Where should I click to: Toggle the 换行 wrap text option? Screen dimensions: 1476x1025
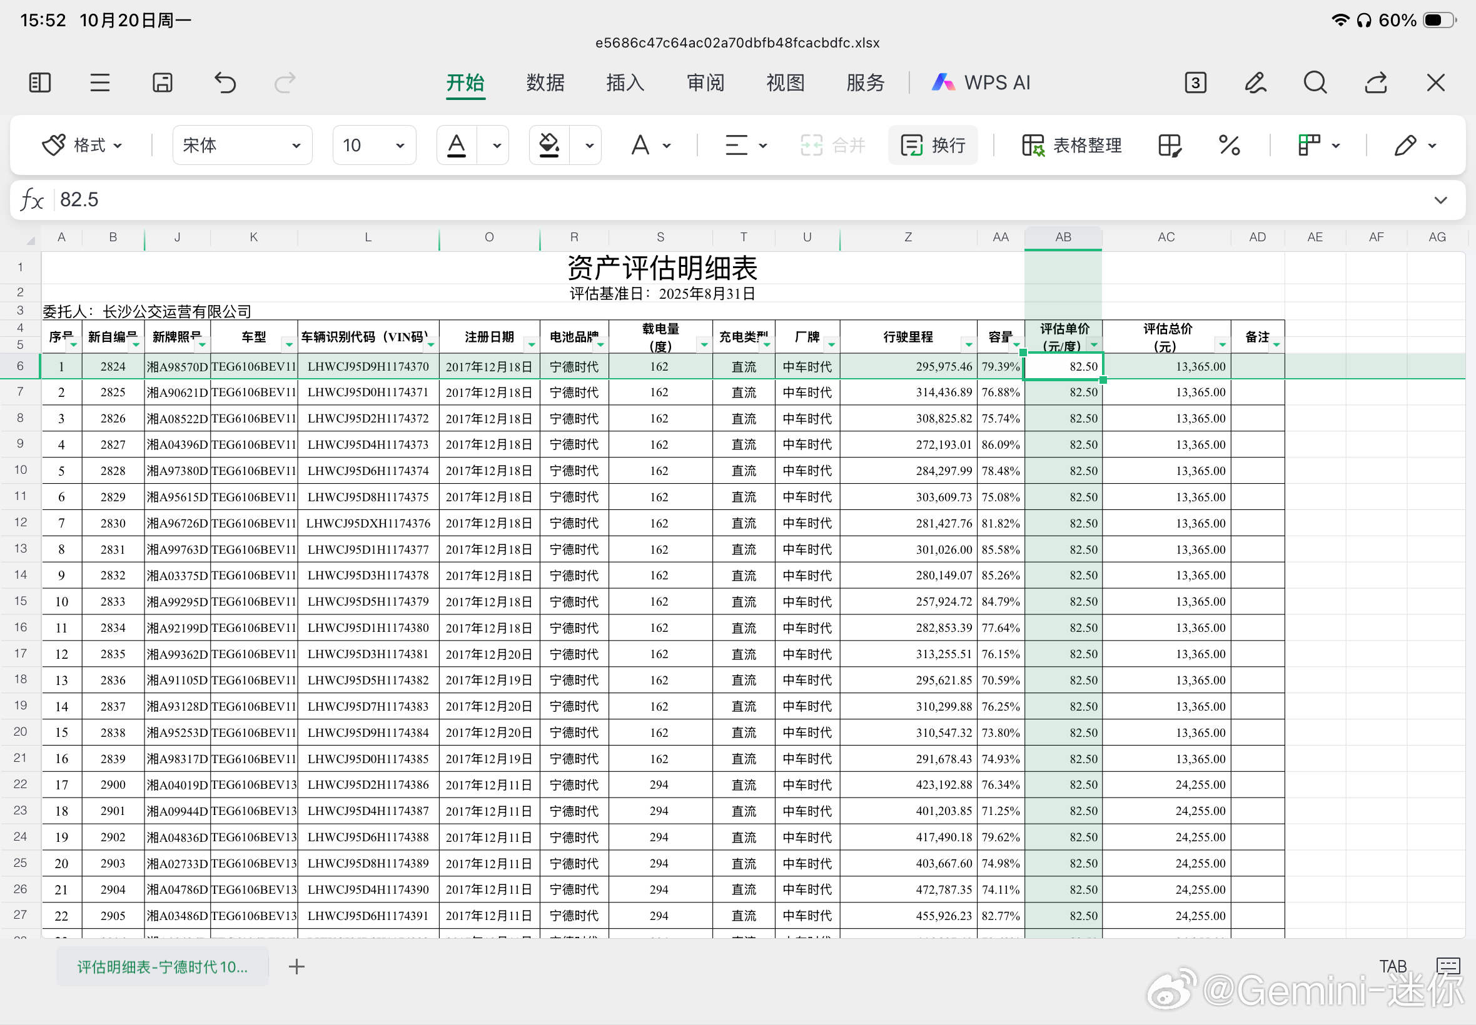click(933, 145)
